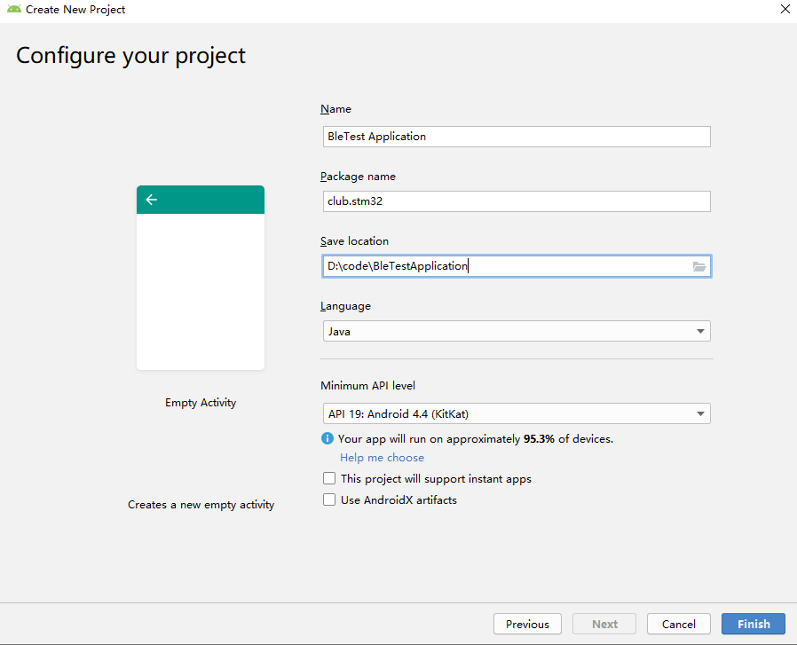This screenshot has width=797, height=645.
Task: Toggle the Use AndroidX artifacts checkbox
Action: coord(329,500)
